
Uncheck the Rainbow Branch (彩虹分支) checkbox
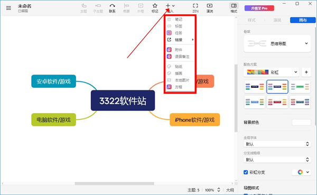pyautogui.click(x=246, y=172)
